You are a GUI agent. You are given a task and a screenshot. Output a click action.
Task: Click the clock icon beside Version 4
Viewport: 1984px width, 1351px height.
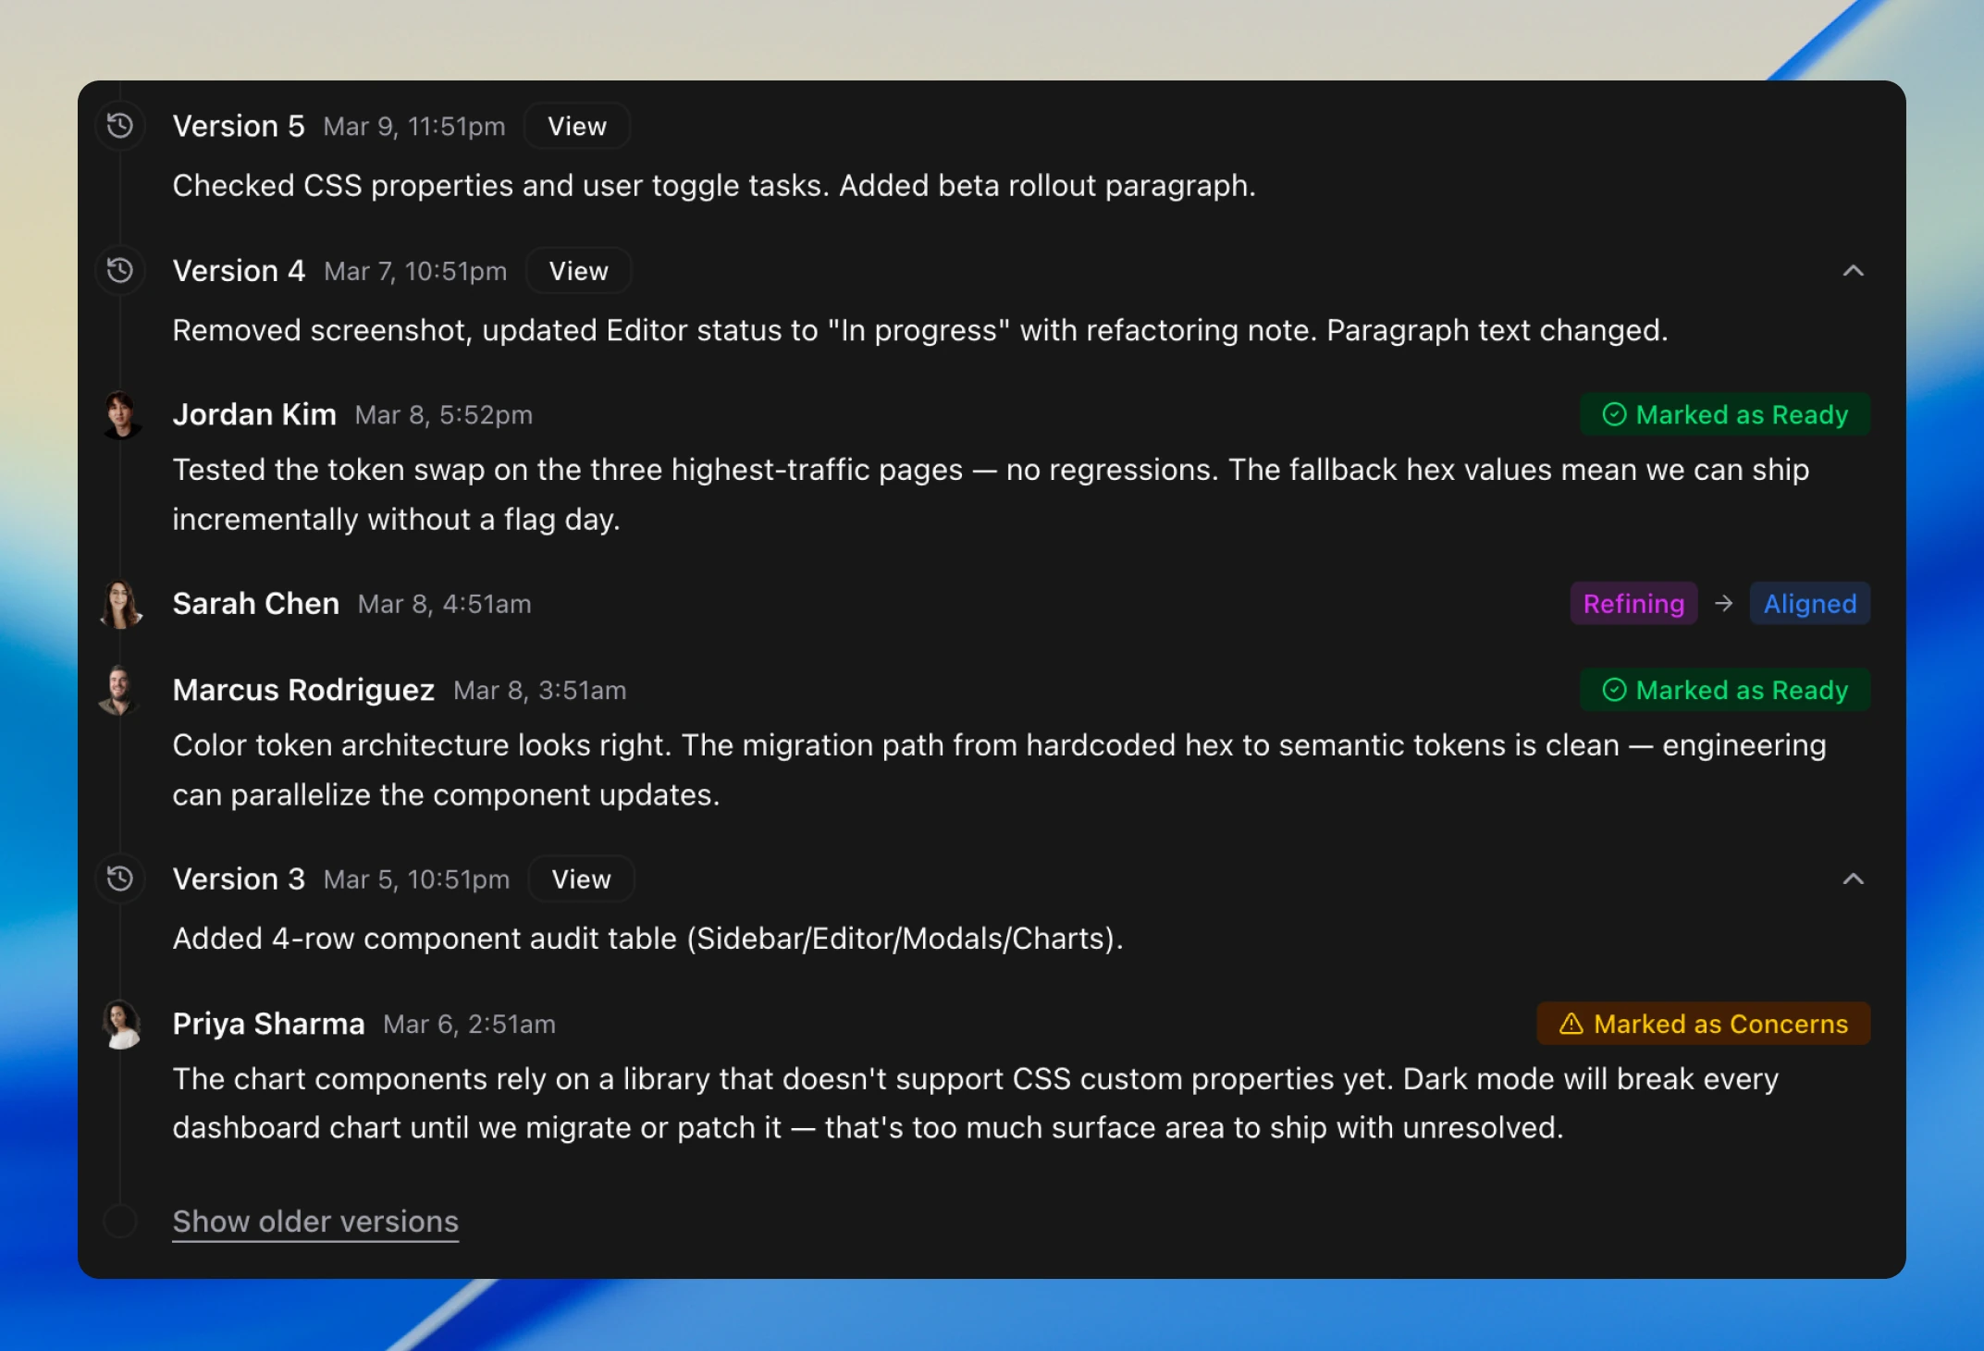(x=120, y=270)
